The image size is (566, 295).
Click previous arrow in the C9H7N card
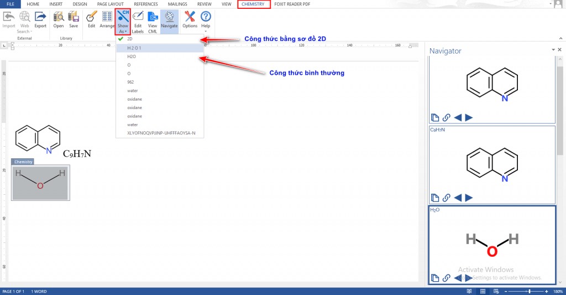click(458, 198)
